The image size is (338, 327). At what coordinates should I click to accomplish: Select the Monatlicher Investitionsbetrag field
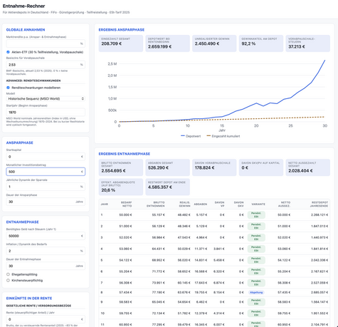tap(46, 172)
